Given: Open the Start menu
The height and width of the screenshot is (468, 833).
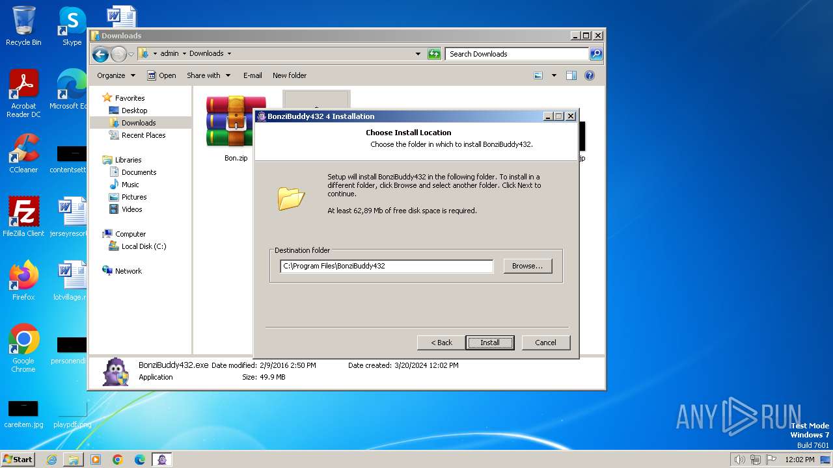Looking at the screenshot, I should [18, 460].
